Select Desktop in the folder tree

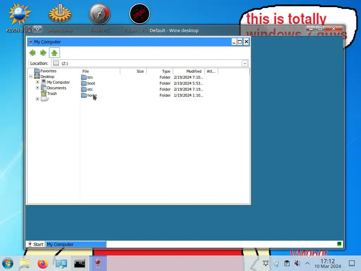tap(48, 77)
